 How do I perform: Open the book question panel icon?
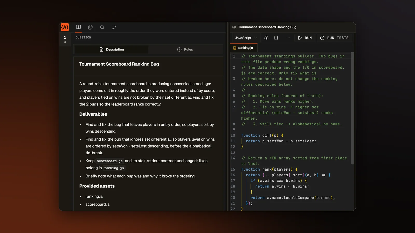pyautogui.click(x=78, y=27)
